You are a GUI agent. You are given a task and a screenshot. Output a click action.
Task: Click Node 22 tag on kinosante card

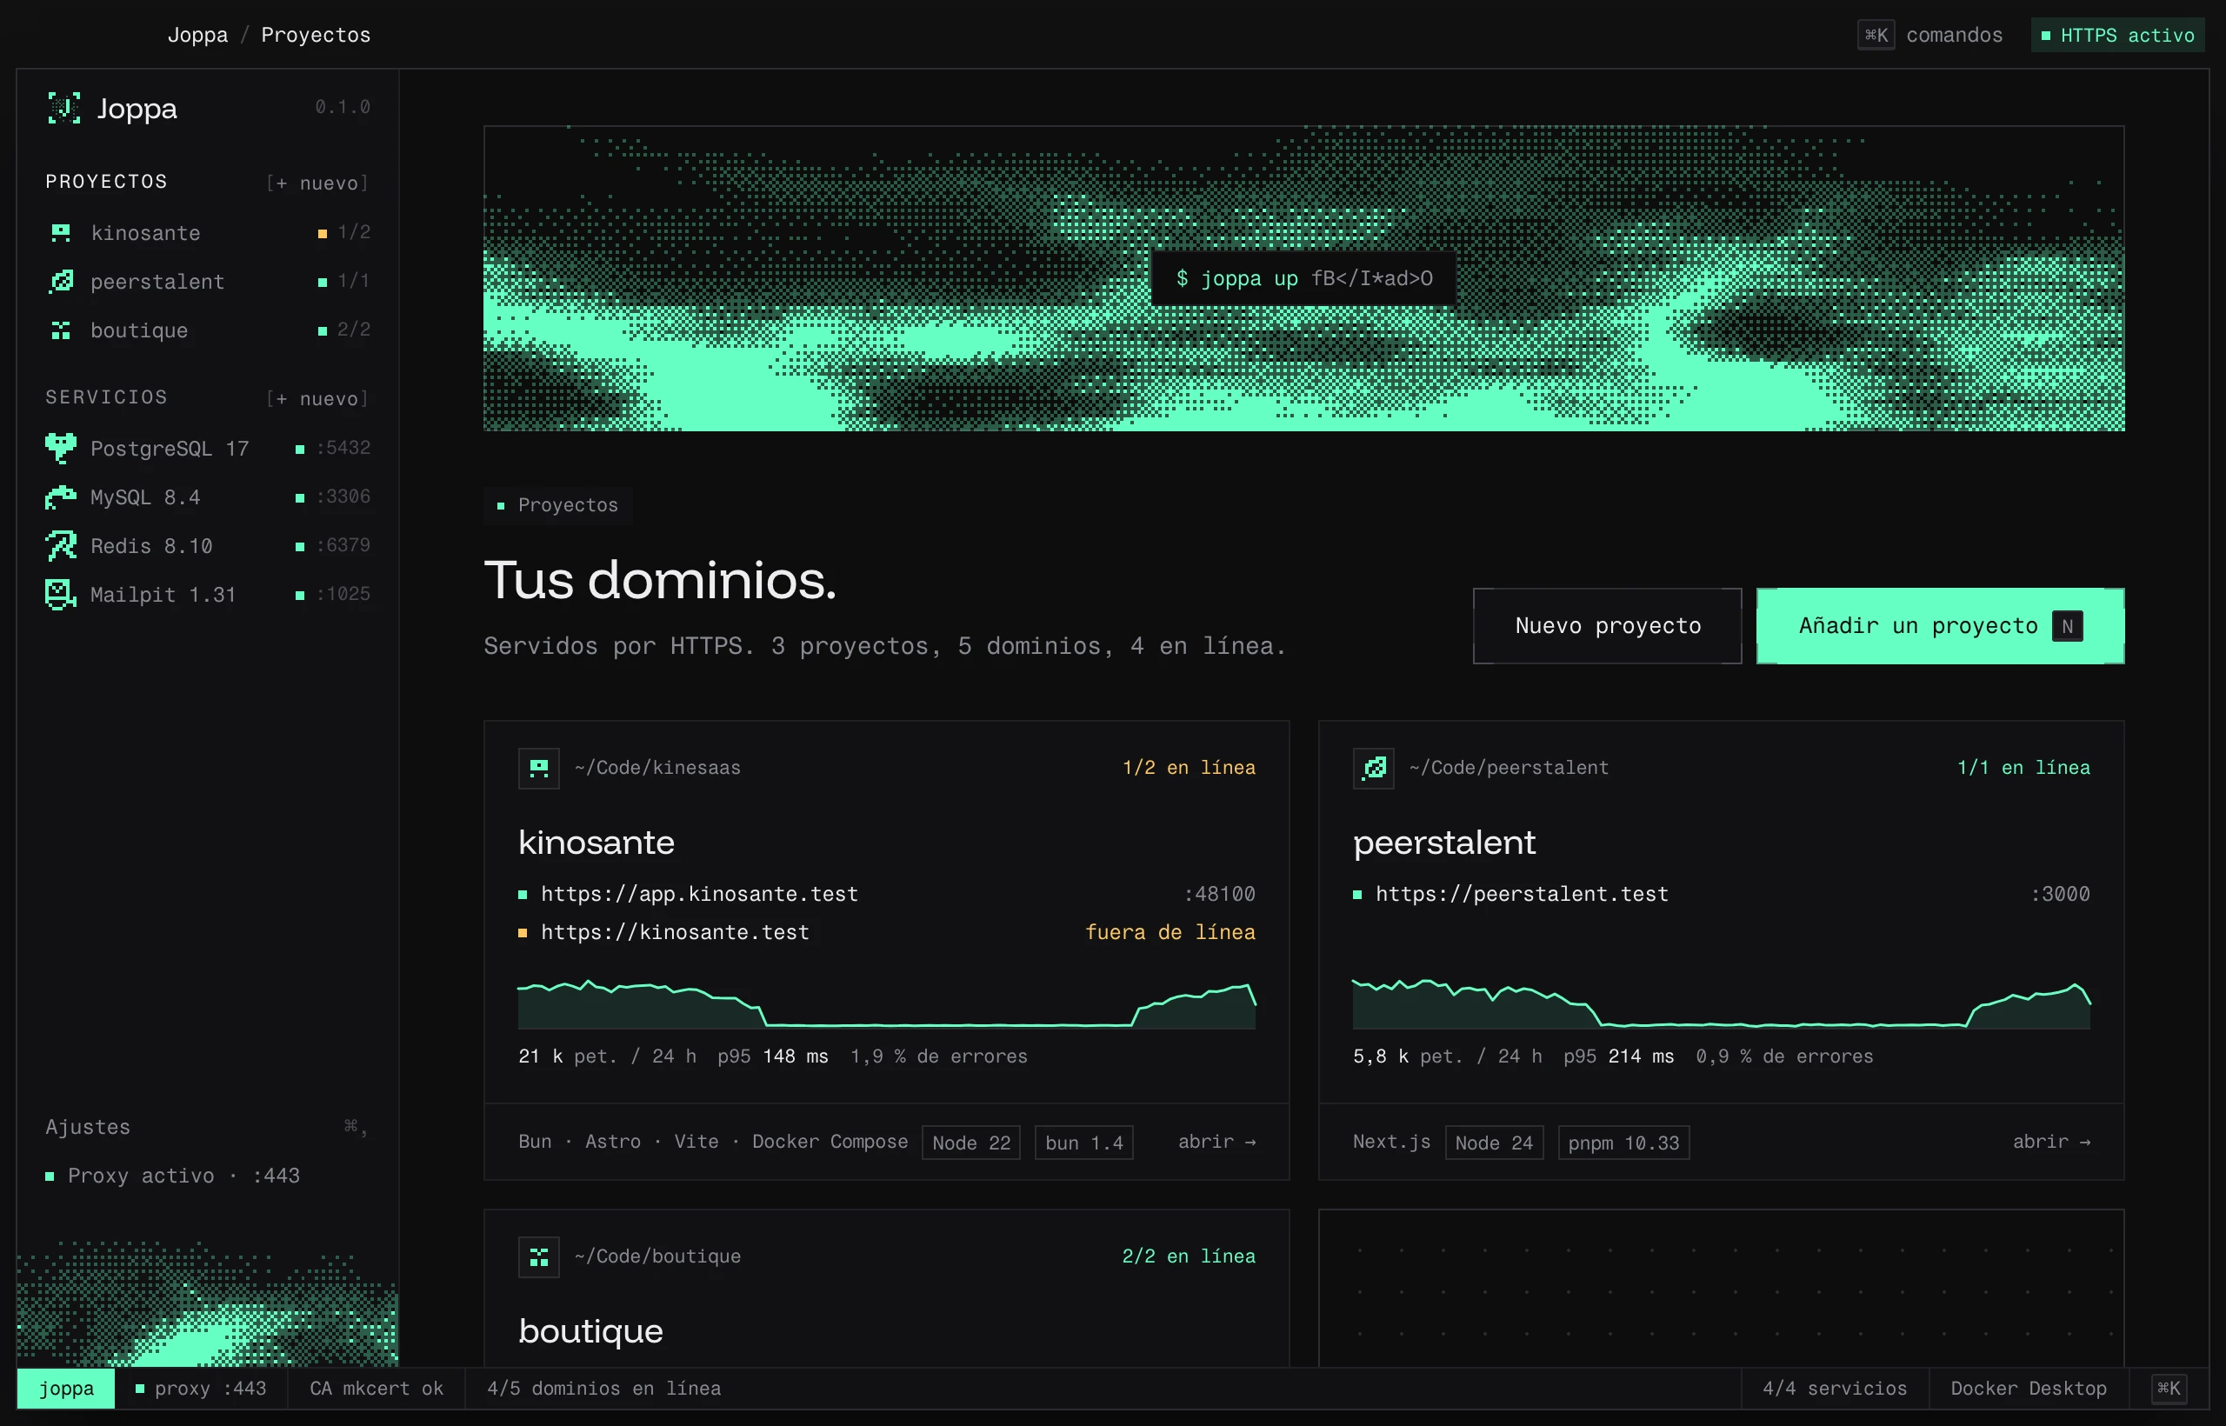click(x=971, y=1143)
